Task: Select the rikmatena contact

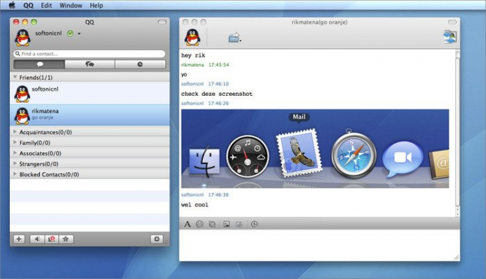Action: tap(90, 115)
